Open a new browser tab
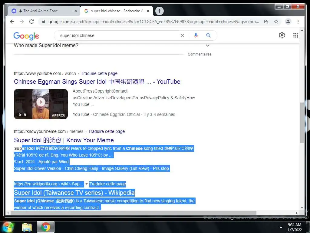The image size is (310, 233). pos(159,11)
